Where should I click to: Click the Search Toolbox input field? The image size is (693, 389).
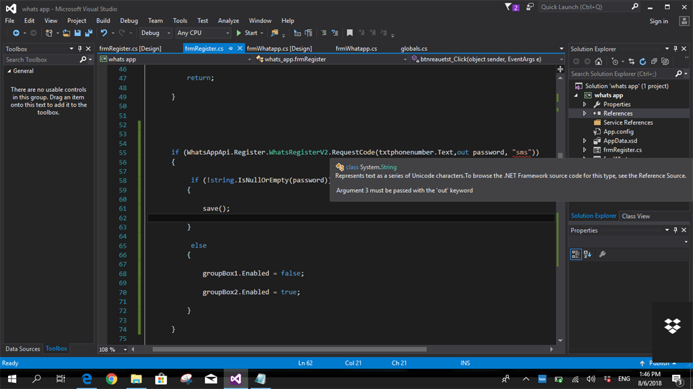(x=41, y=60)
